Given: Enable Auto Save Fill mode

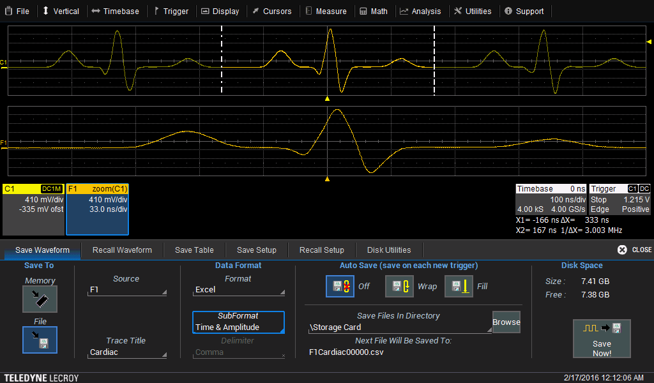Looking at the screenshot, I should click(459, 286).
